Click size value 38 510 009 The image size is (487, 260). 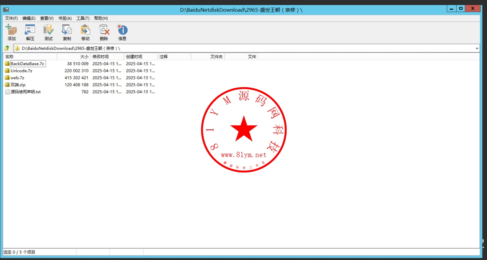click(x=78, y=64)
